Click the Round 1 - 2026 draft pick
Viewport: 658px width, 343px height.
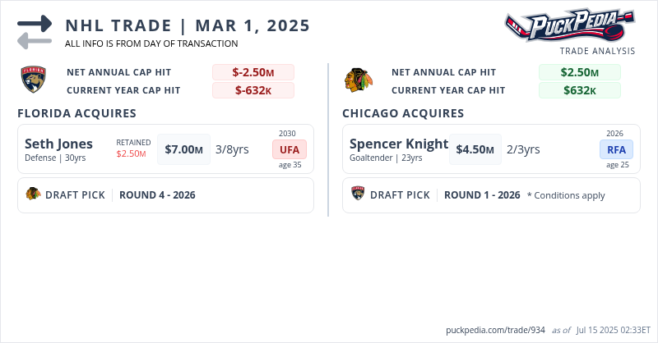click(482, 194)
